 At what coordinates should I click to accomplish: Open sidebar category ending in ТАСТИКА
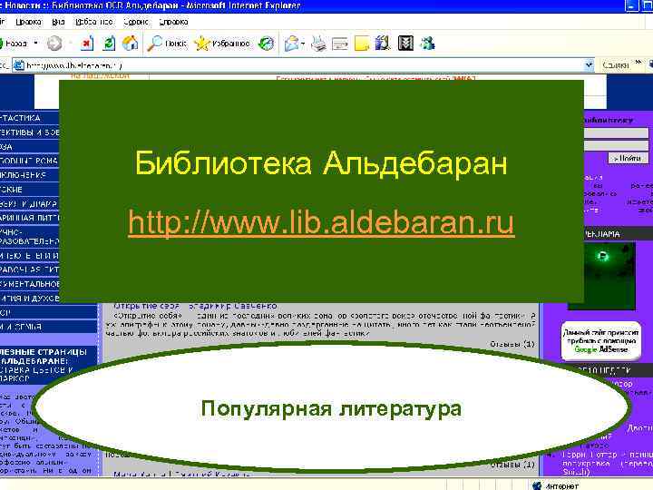[29, 118]
